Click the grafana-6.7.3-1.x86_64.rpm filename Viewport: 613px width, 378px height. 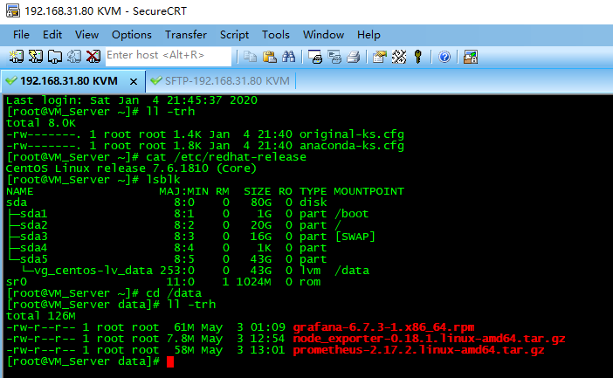coord(383,327)
